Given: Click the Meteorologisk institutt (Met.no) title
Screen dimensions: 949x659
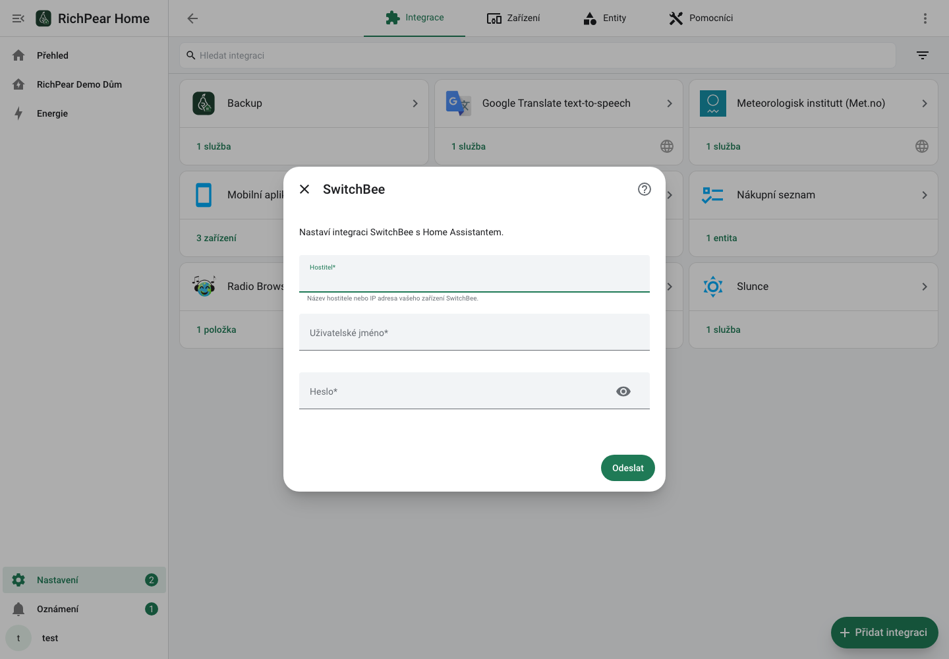Looking at the screenshot, I should pos(811,103).
